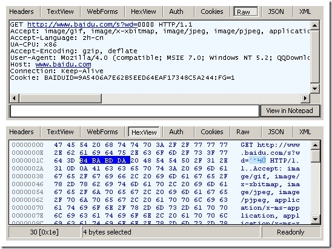Open the Host www.baidu.com link
332x249 pixels.
point(63,64)
